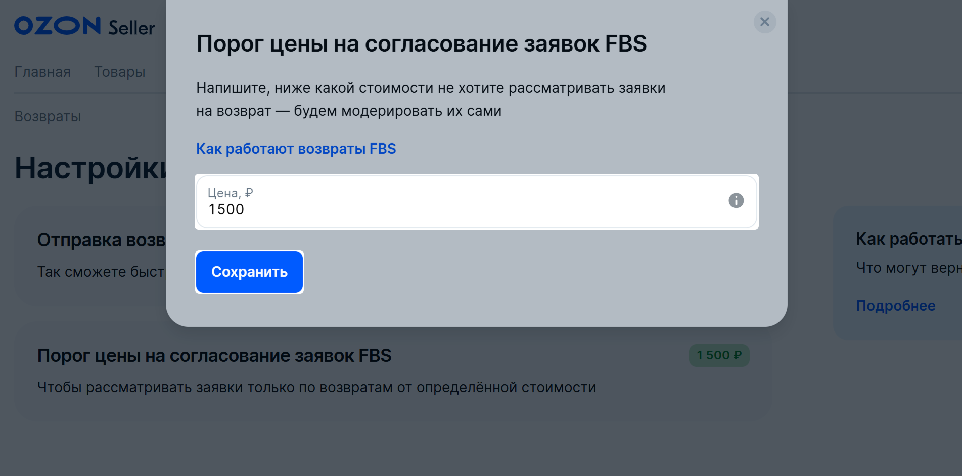Select the Порог цены на согласование card title
This screenshot has width=962, height=476.
pos(214,356)
